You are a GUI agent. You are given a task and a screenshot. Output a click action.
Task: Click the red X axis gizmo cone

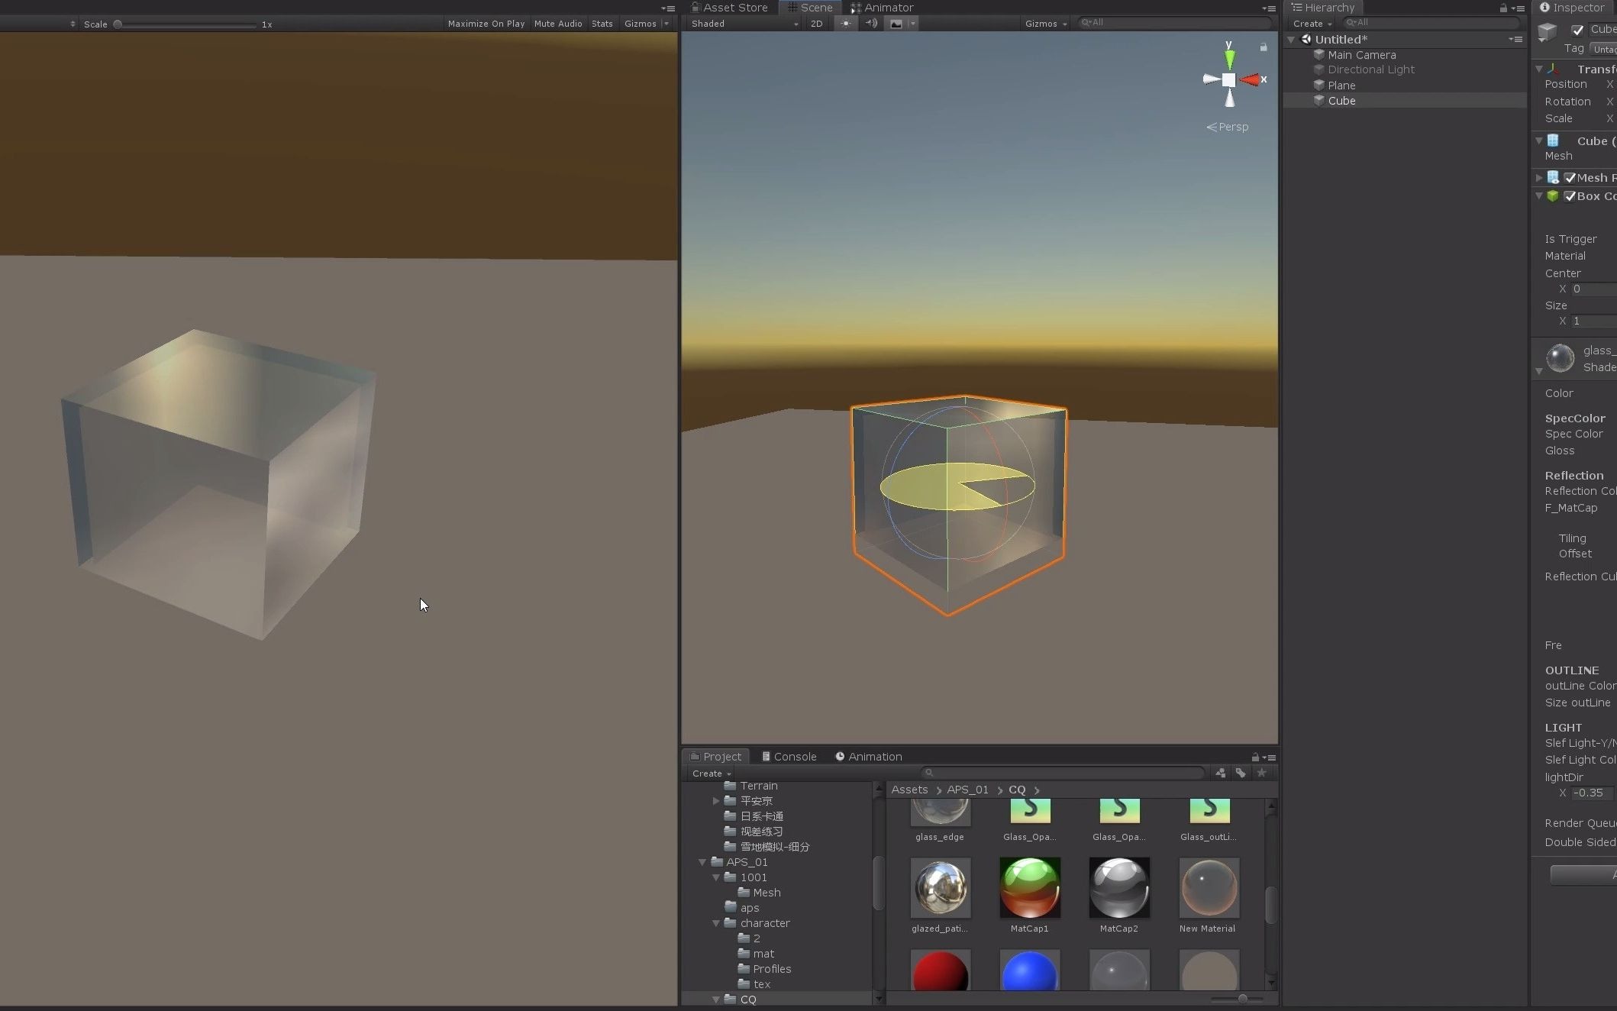(1251, 79)
